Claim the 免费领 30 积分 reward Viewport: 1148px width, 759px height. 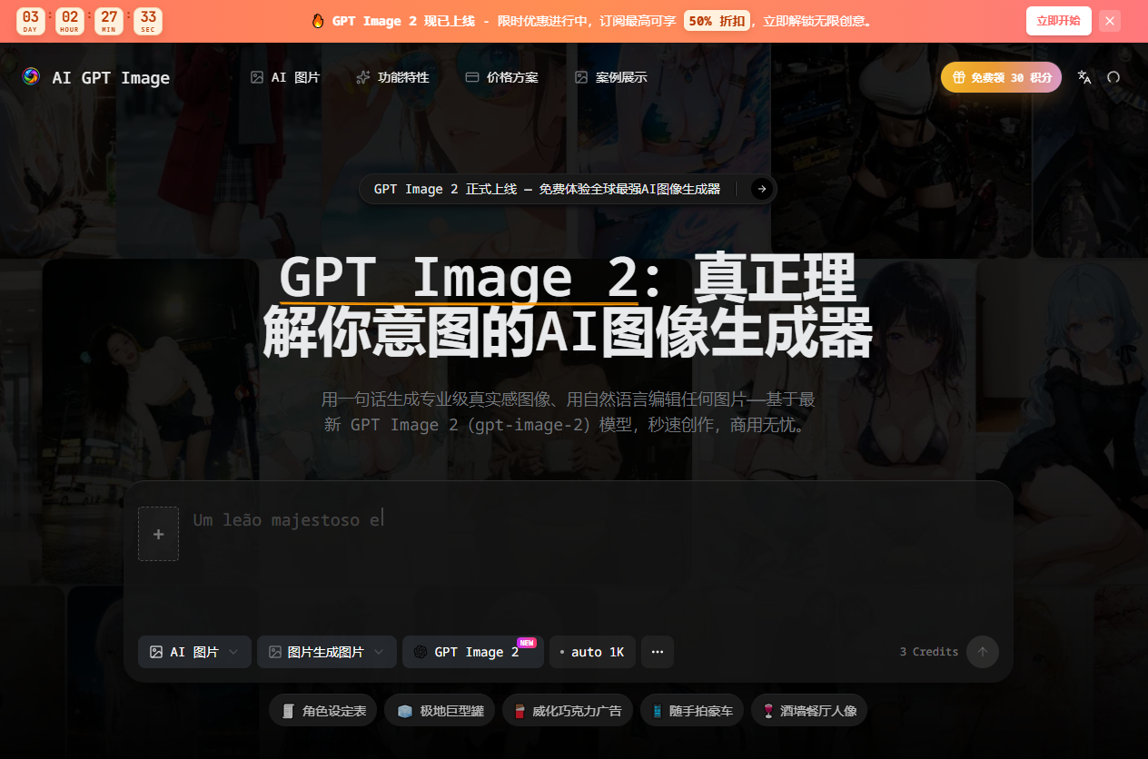click(1001, 77)
